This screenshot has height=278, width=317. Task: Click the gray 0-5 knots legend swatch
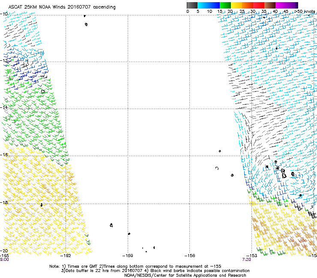pos(192,5)
